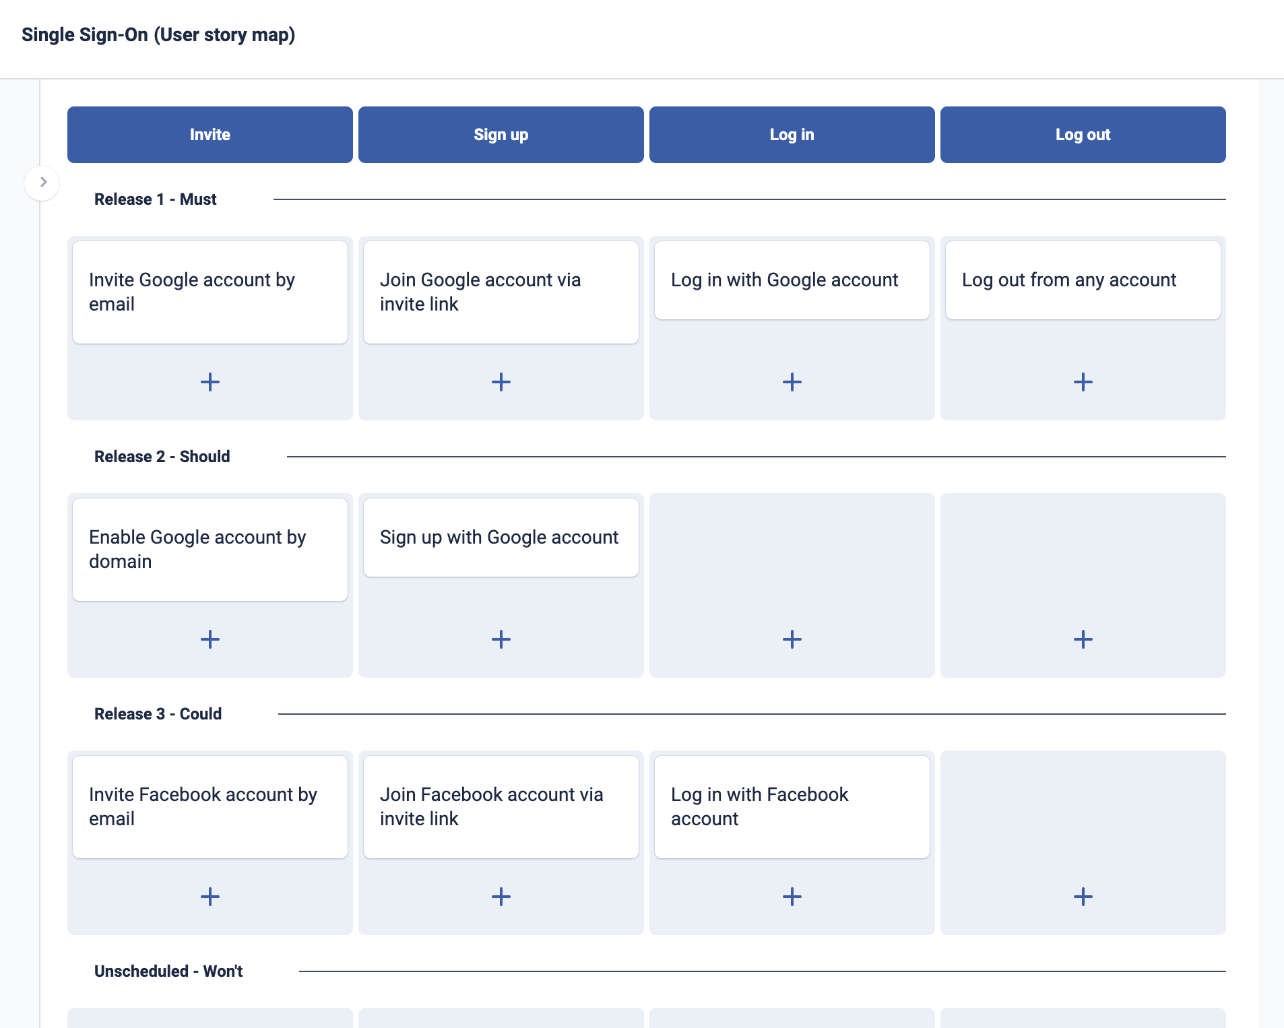Image resolution: width=1284 pixels, height=1028 pixels.
Task: Select the card Log in with Facebook account
Action: 792,806
